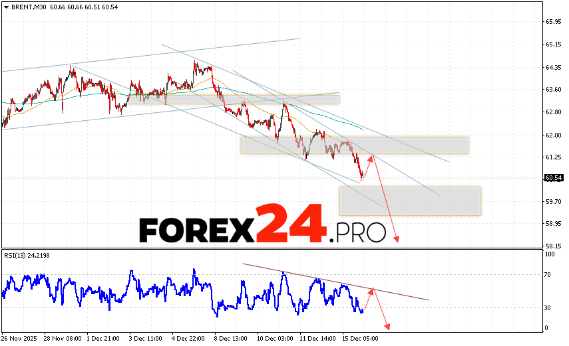Click the RSI scale value 70

click(548, 275)
